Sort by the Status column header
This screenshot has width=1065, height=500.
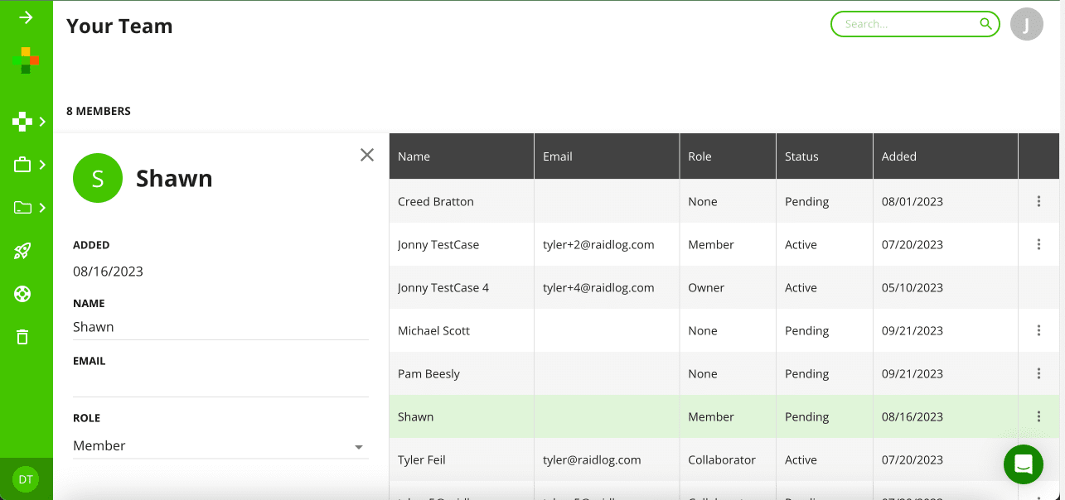coord(825,156)
